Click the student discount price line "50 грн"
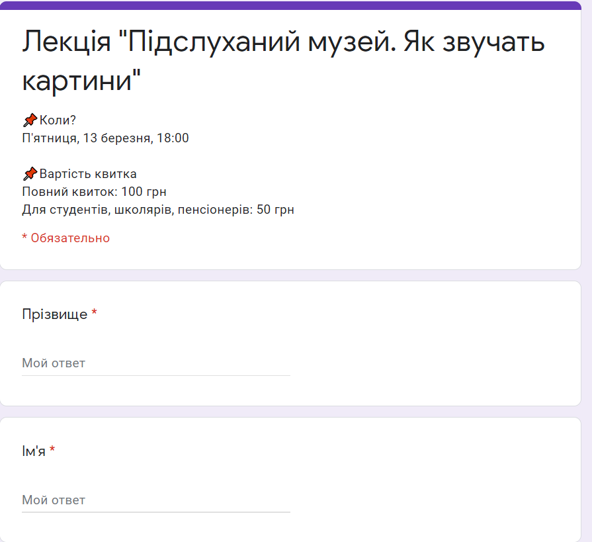The width and height of the screenshot is (592, 542). click(x=158, y=210)
